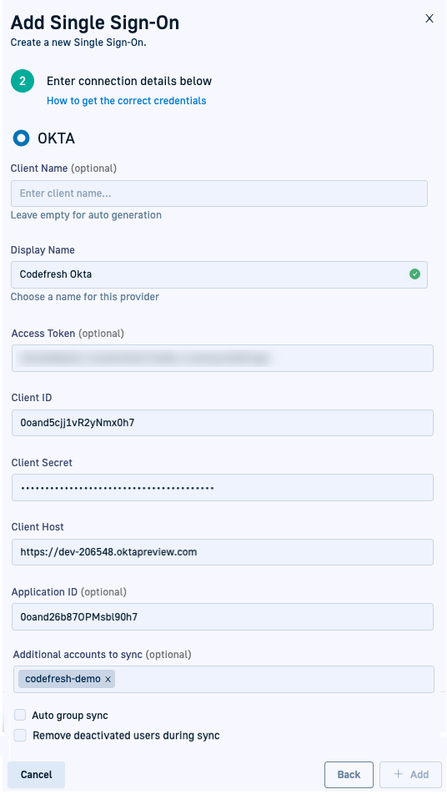Select the Application ID field
The width and height of the screenshot is (447, 794).
222,617
